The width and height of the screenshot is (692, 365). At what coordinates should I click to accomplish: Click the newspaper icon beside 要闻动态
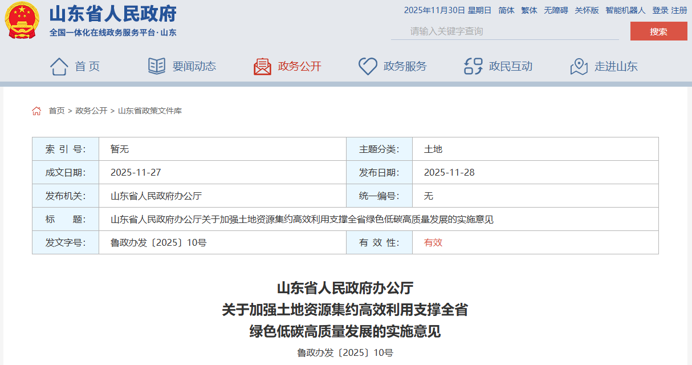[x=157, y=66]
